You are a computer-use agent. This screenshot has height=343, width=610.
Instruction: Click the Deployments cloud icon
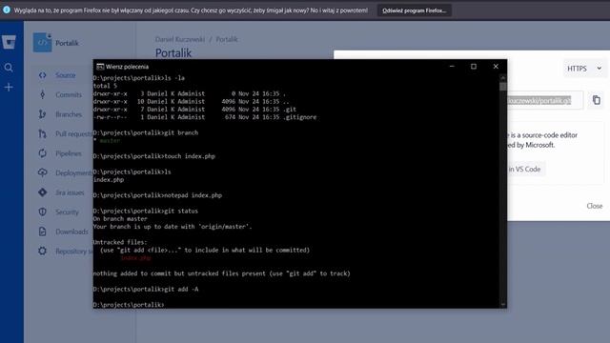42,172
